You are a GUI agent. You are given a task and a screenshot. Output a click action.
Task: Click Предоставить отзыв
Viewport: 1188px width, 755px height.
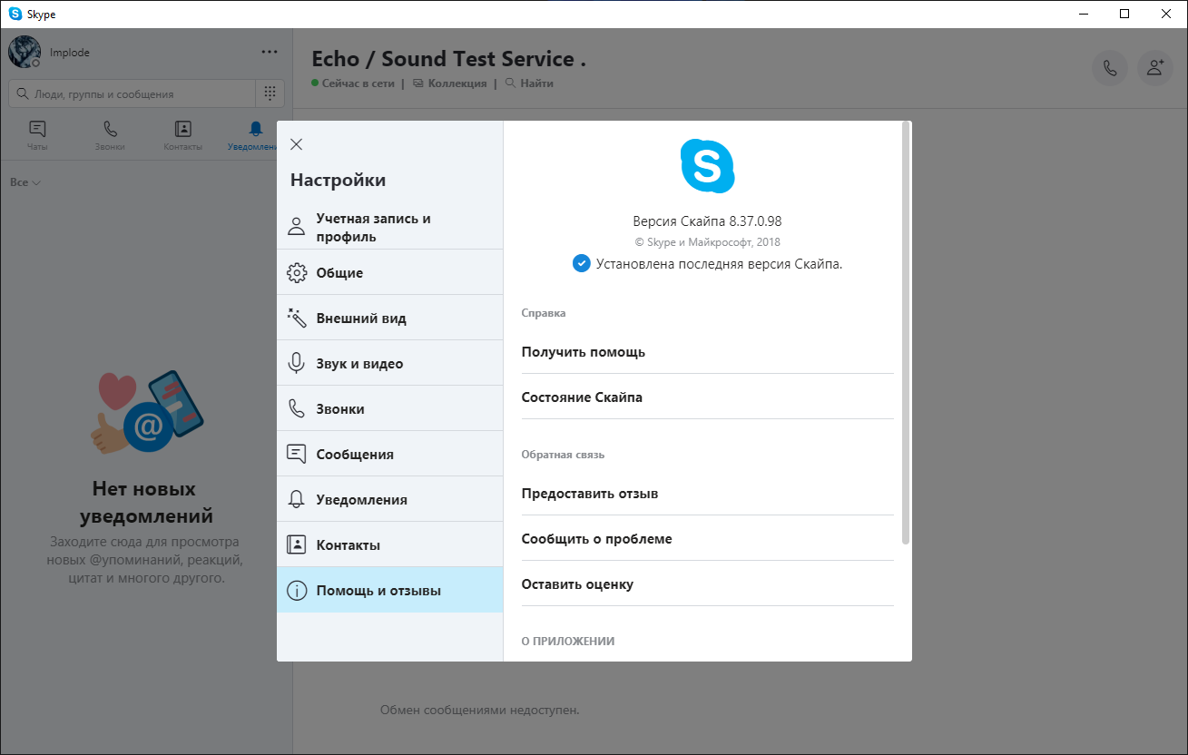point(590,494)
